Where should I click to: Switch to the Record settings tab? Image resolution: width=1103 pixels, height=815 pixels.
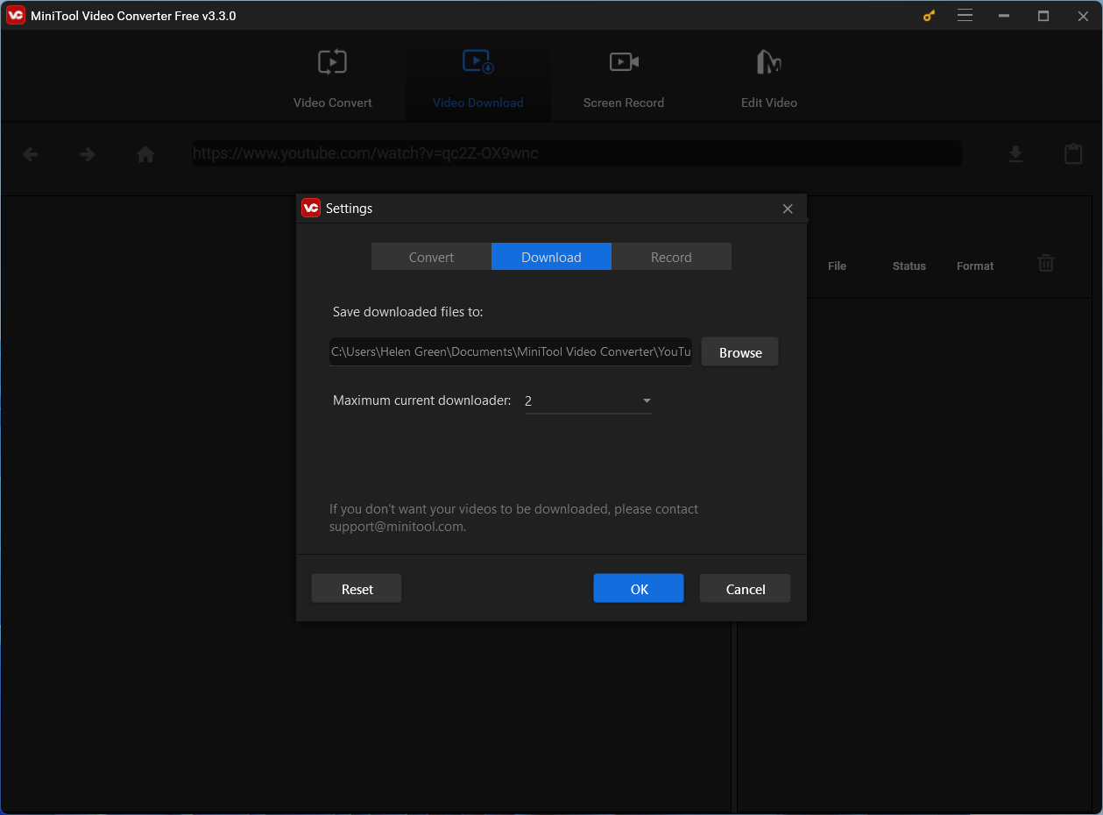pyautogui.click(x=671, y=257)
